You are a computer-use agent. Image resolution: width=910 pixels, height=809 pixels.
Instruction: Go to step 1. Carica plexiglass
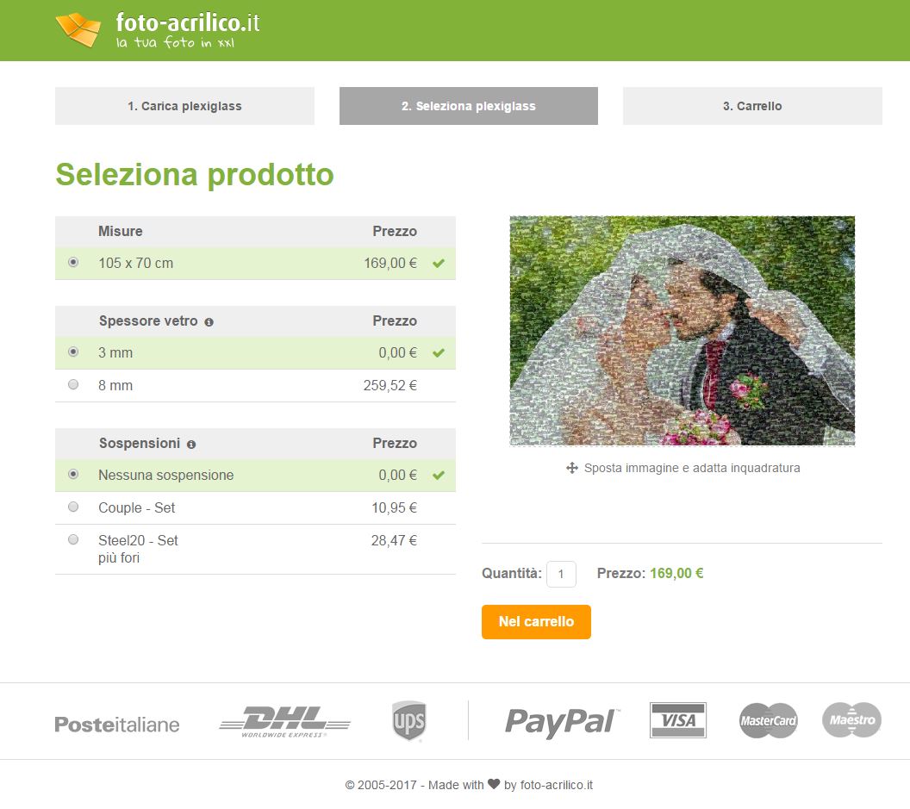184,106
